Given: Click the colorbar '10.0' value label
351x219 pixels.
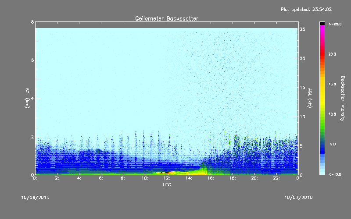Looking at the screenshot, I should coord(332,114).
